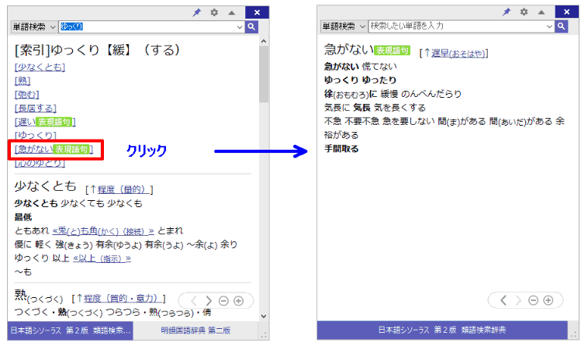Open the [少なくとも] index link
The width and height of the screenshot is (588, 346).
[x=40, y=67]
